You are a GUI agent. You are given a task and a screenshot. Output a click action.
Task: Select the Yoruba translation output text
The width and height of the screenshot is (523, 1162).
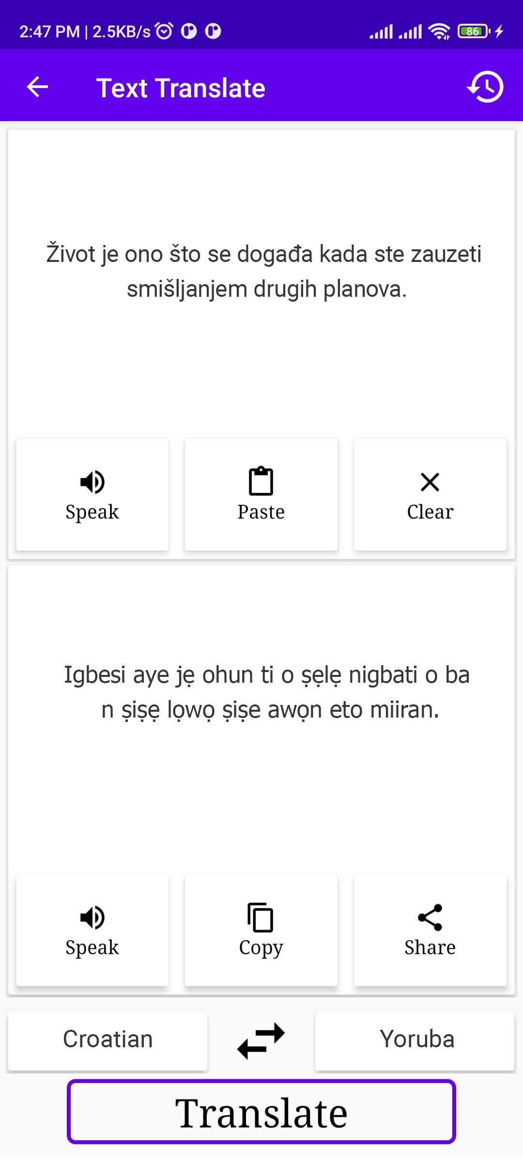coord(267,692)
